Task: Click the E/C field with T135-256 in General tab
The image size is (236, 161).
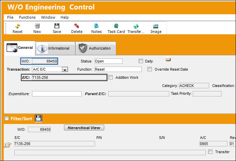Action: pos(69,77)
